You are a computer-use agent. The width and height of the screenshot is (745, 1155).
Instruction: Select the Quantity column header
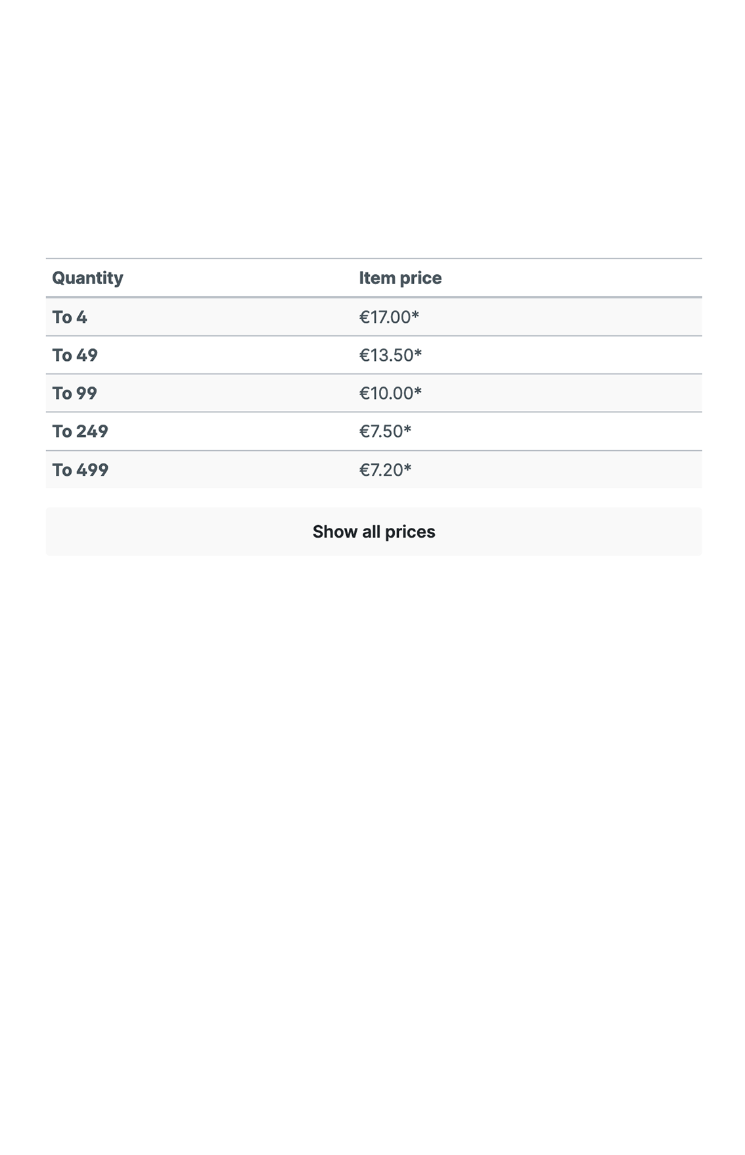tap(87, 278)
